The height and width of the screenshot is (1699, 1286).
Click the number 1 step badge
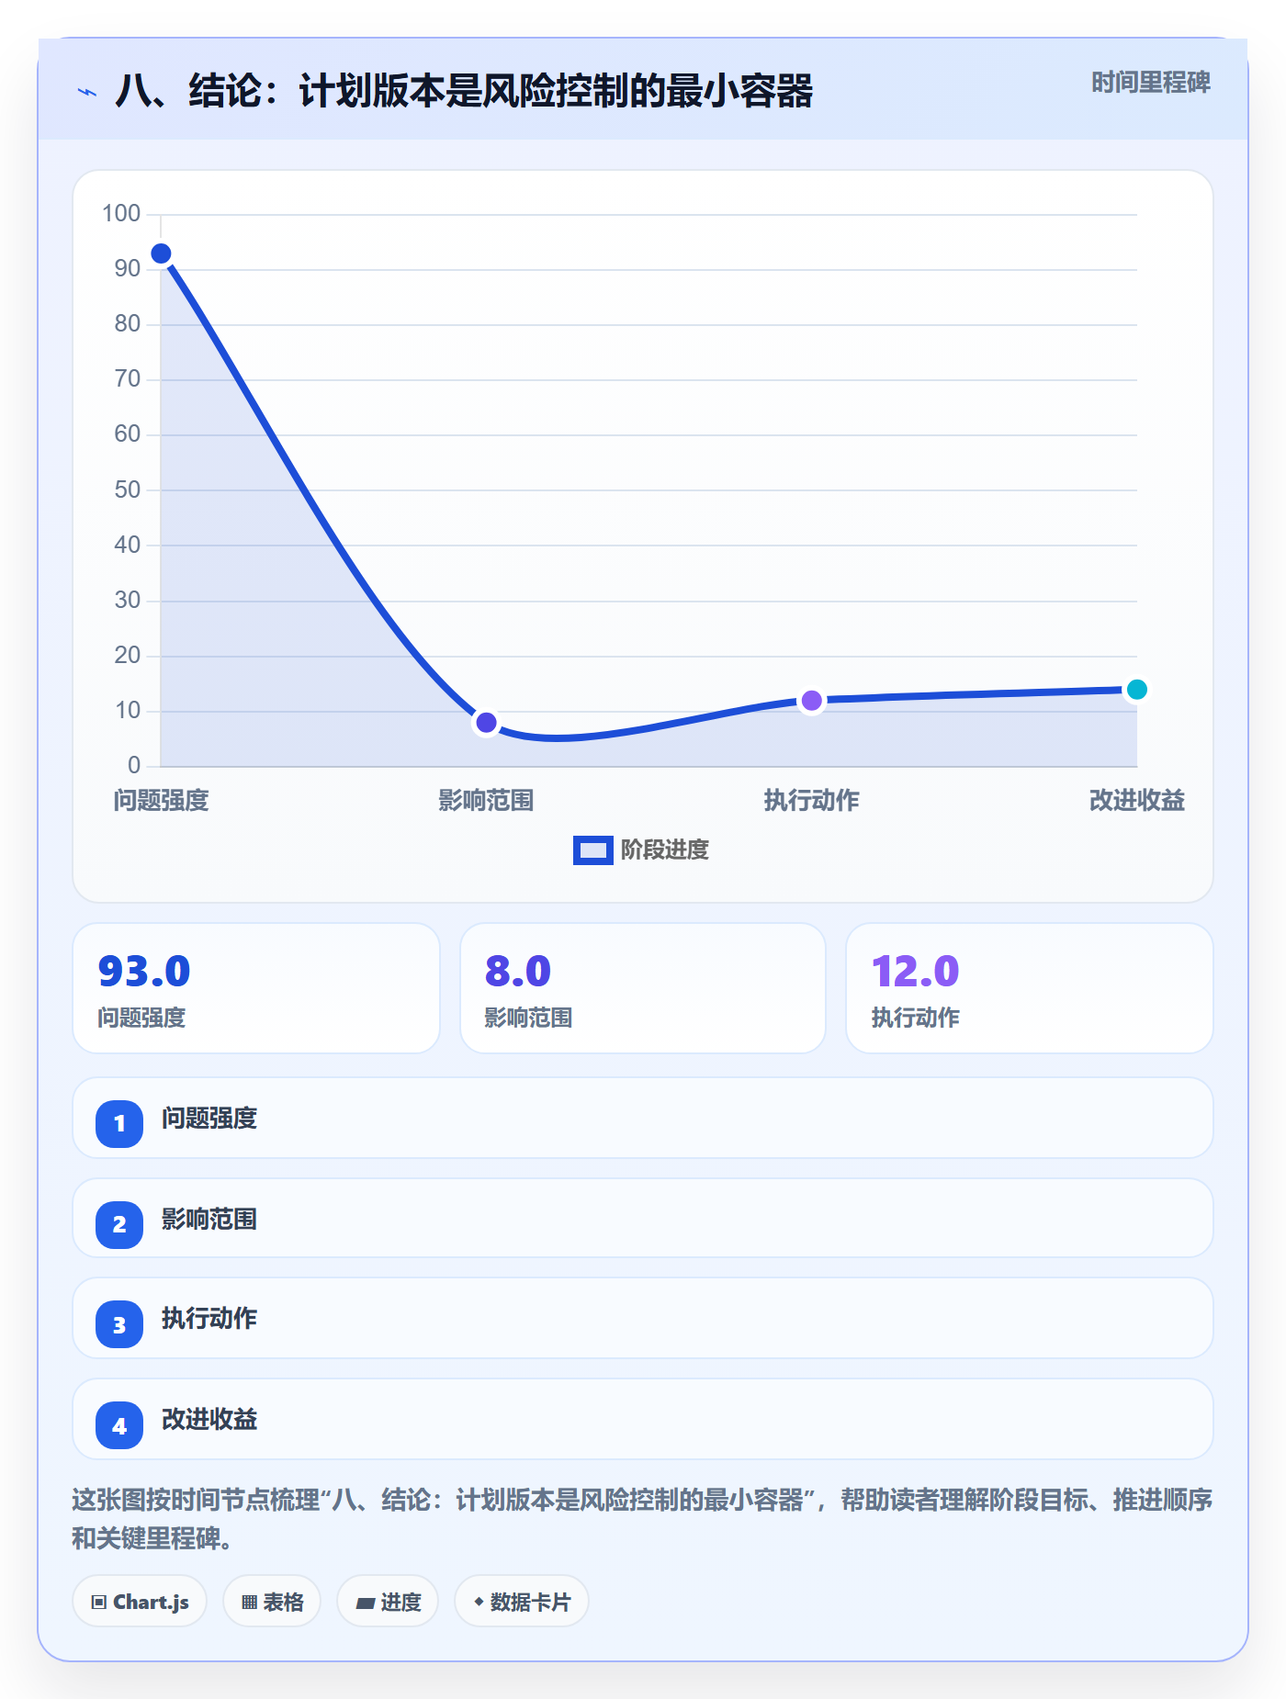coord(119,1123)
